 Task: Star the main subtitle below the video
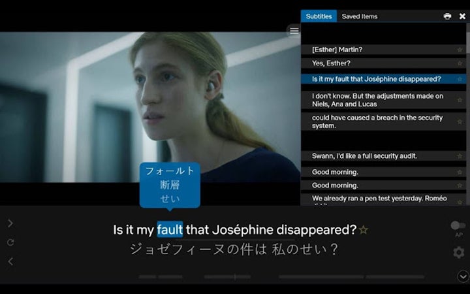point(364,230)
